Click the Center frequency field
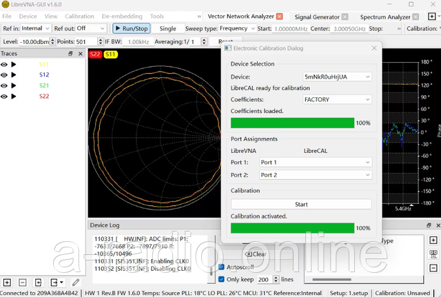Screen dimensions: 441x297 point(349,29)
